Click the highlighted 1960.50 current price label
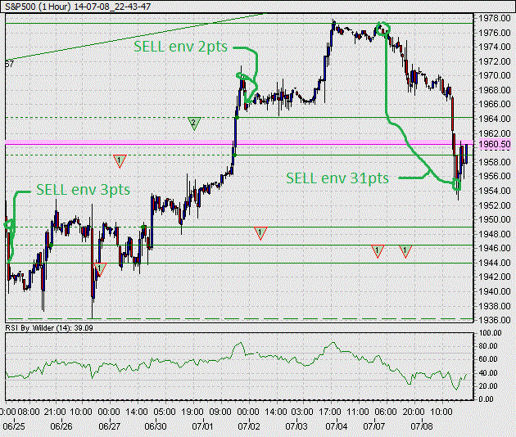This screenshot has height=437, width=516. (x=495, y=144)
